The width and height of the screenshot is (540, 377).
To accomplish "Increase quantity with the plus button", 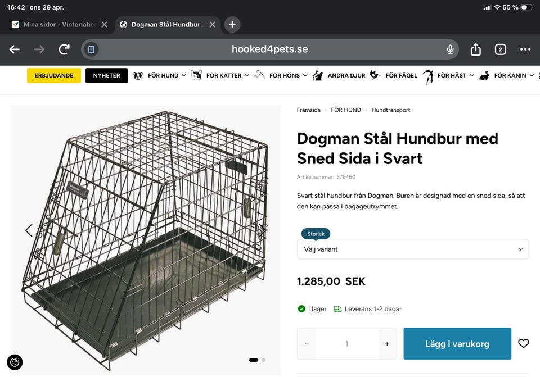I will [387, 344].
